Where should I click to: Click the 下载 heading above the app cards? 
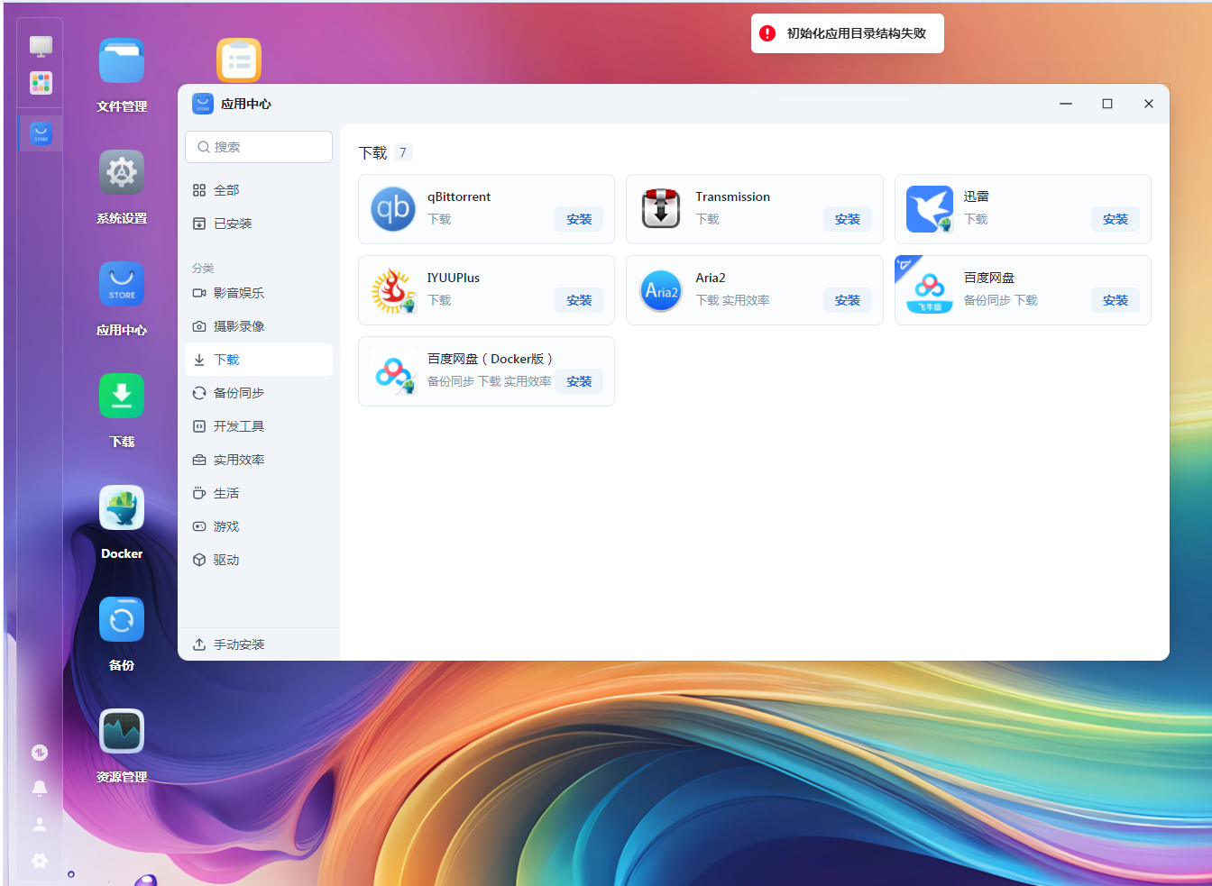[372, 152]
